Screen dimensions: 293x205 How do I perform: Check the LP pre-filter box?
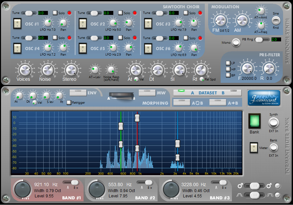pos(228,63)
